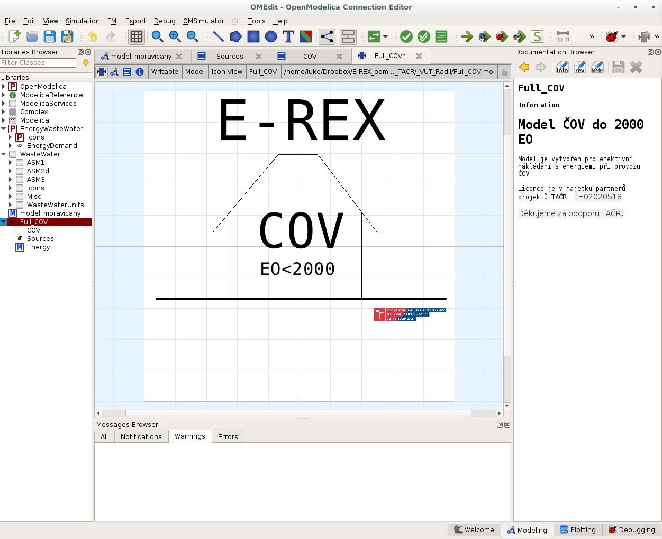The image size is (662, 539).
Task: Open the File menu
Action: pyautogui.click(x=10, y=21)
